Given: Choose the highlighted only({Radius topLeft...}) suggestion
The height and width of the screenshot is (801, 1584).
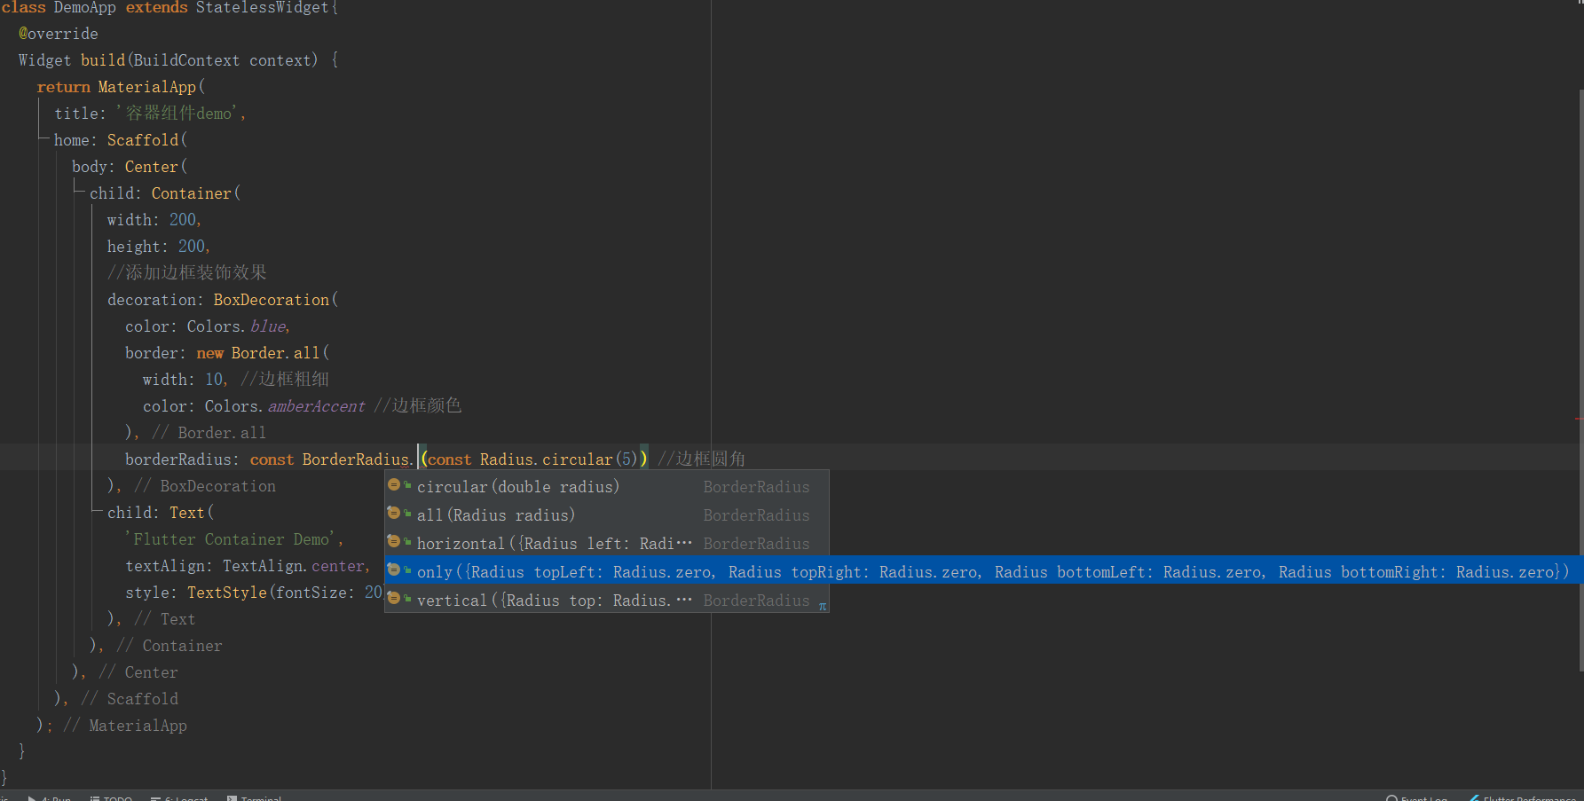Looking at the screenshot, I should pos(984,571).
